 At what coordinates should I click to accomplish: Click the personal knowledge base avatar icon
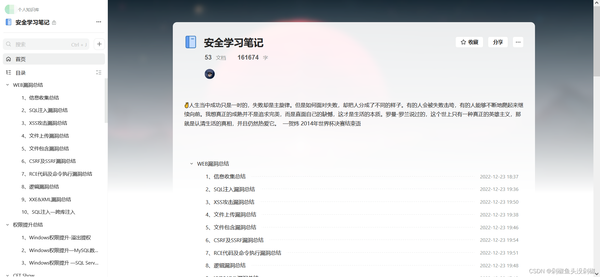(9, 9)
